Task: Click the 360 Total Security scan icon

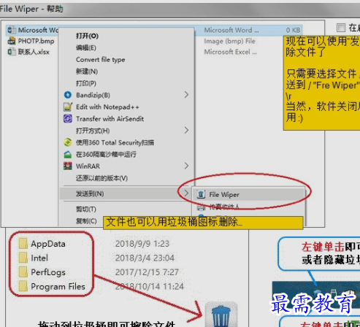Action: click(x=68, y=142)
